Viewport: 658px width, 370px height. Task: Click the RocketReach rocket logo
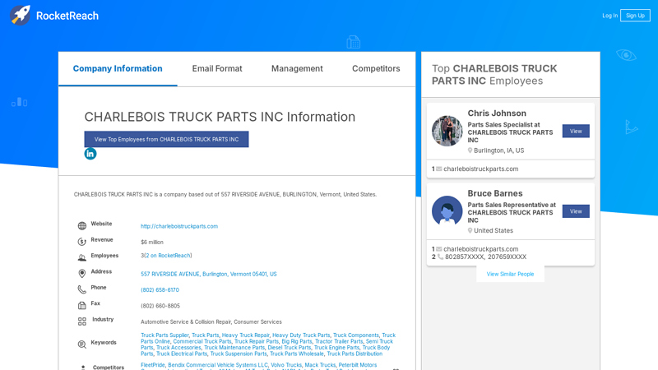pyautogui.click(x=20, y=16)
